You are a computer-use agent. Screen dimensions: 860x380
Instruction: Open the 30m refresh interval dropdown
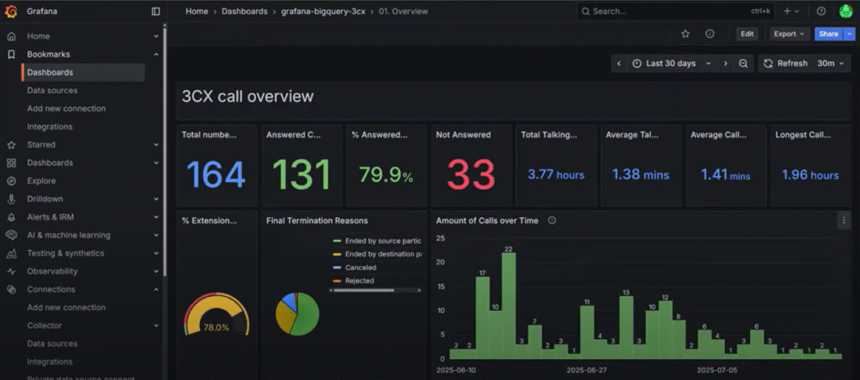[x=831, y=64]
